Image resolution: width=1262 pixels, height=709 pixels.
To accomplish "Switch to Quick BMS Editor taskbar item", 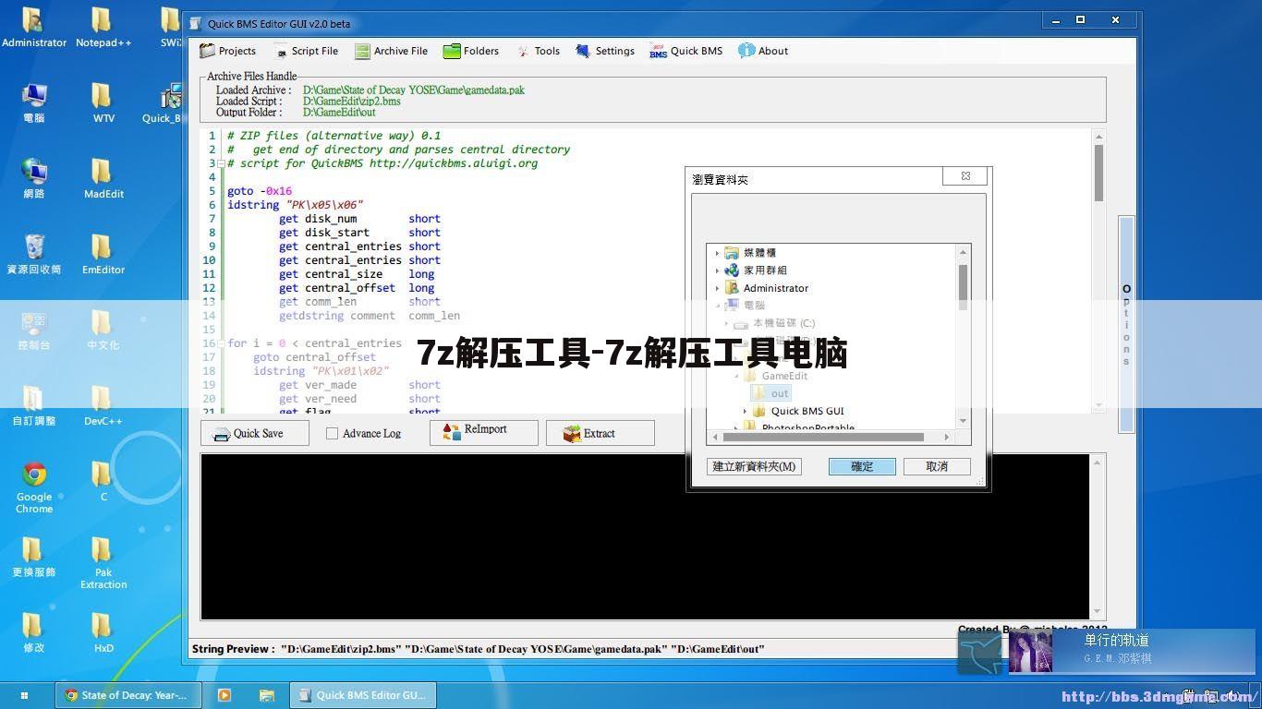I will click(362, 695).
